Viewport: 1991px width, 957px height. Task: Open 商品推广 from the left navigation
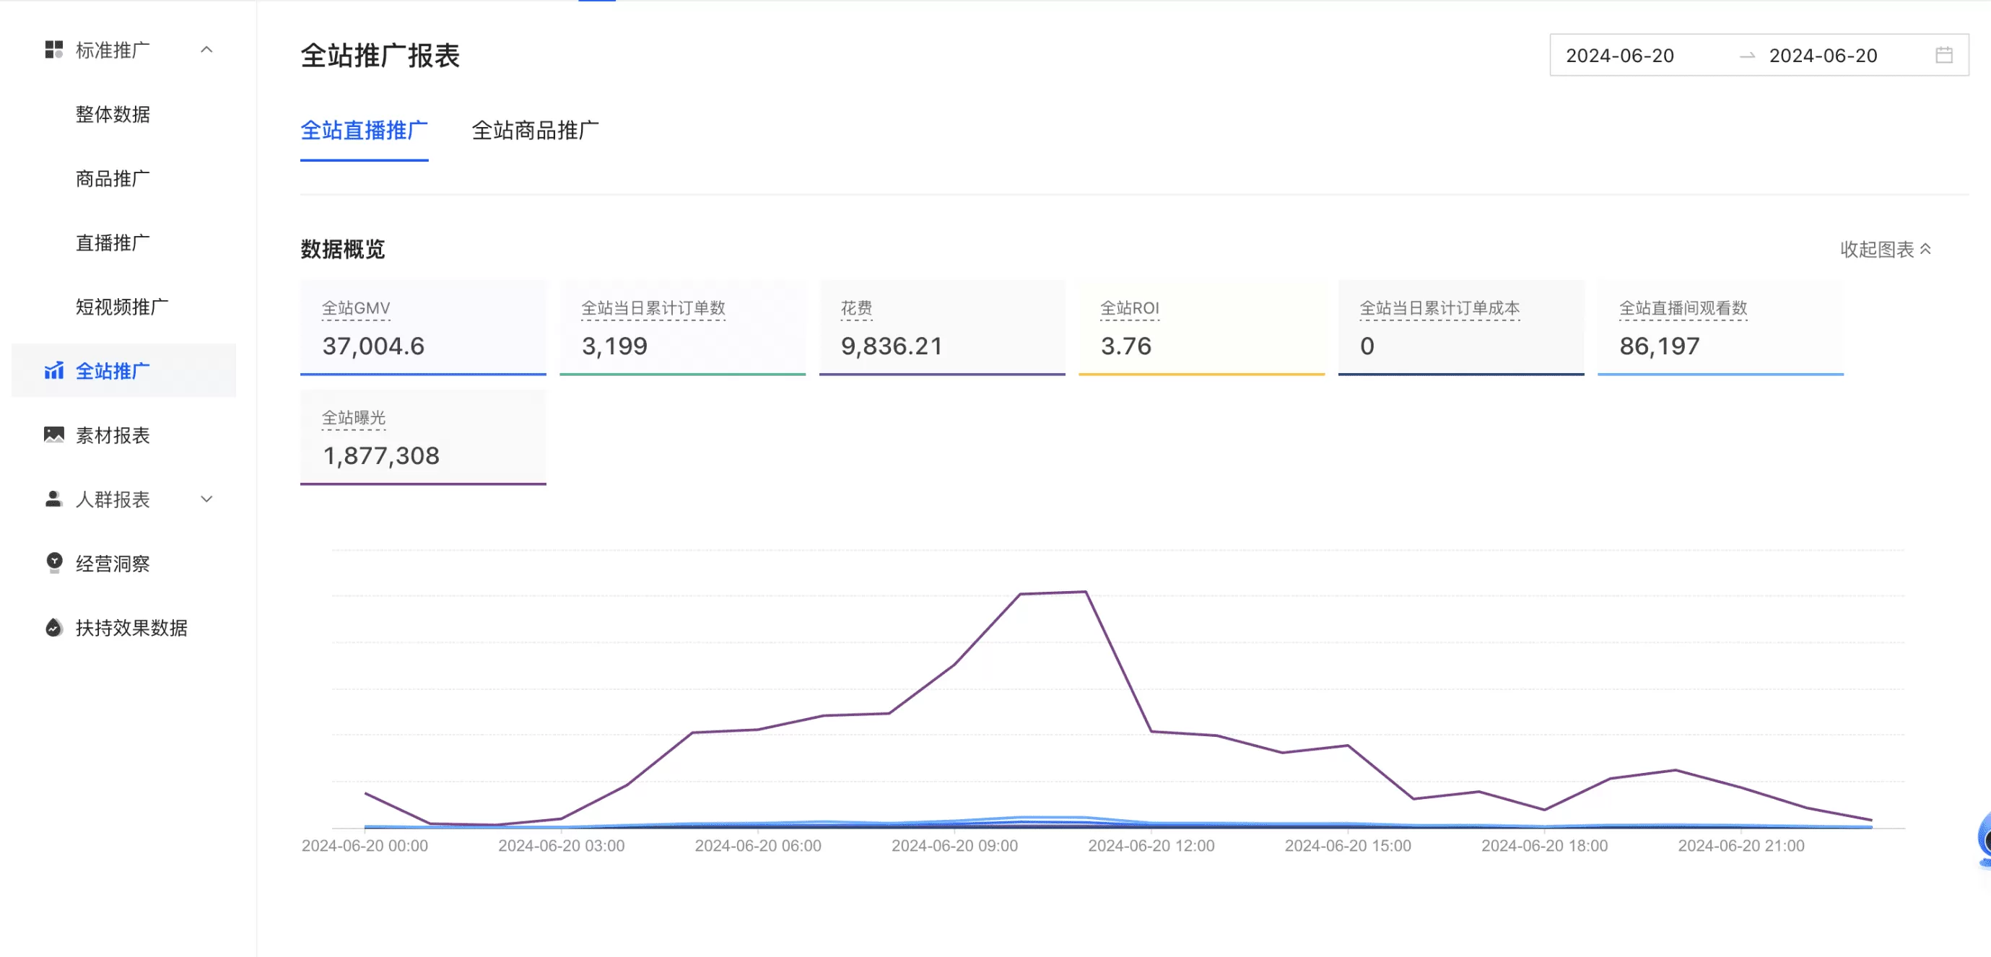[113, 178]
